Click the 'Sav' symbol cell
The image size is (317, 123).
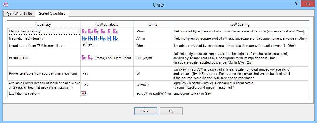(x=107, y=85)
